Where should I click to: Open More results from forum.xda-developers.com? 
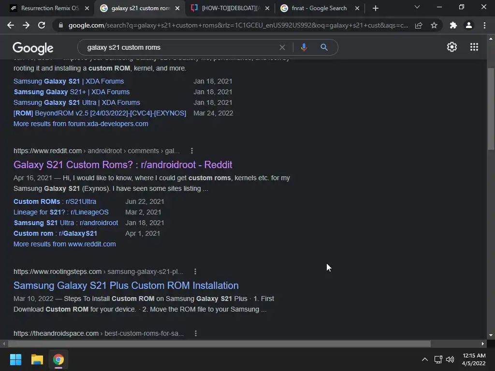pyautogui.click(x=81, y=124)
